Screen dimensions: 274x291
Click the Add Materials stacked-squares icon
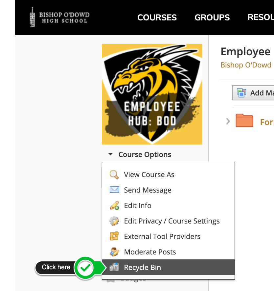click(241, 93)
